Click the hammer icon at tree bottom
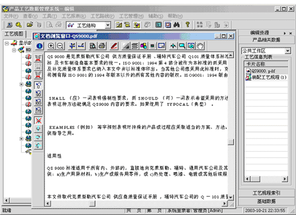The height and width of the screenshot is (215, 296). (28, 152)
